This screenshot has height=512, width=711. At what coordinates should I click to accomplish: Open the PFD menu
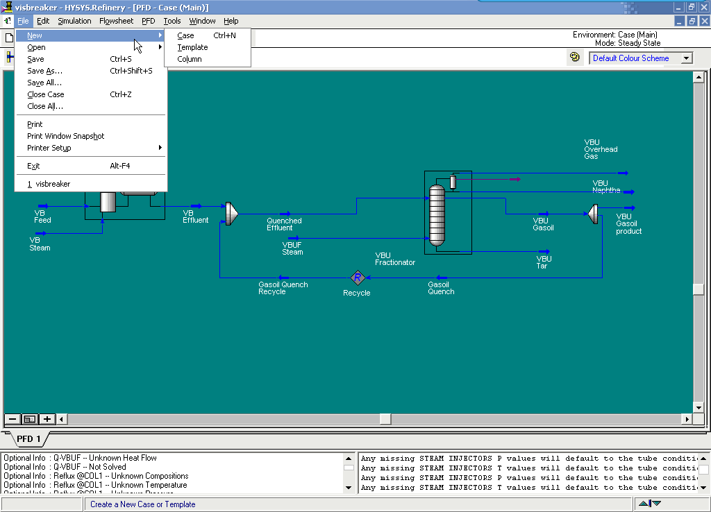(149, 21)
